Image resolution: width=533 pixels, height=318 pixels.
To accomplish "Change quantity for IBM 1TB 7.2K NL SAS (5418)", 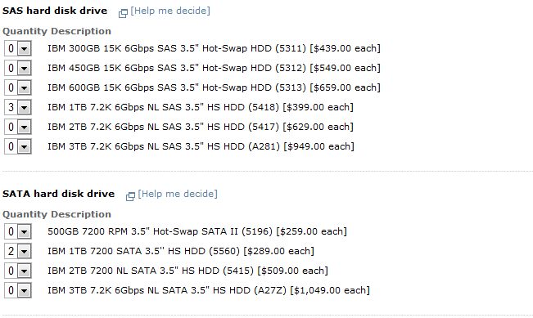I will pos(18,108).
